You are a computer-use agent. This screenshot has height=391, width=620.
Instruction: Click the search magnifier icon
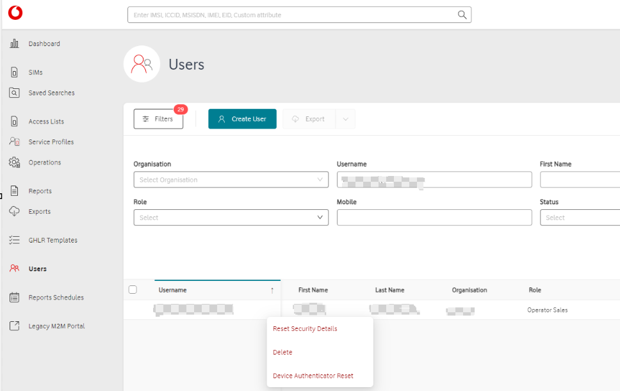[x=462, y=15]
